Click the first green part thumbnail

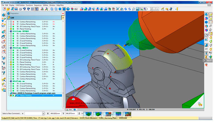[x=87, y=114]
